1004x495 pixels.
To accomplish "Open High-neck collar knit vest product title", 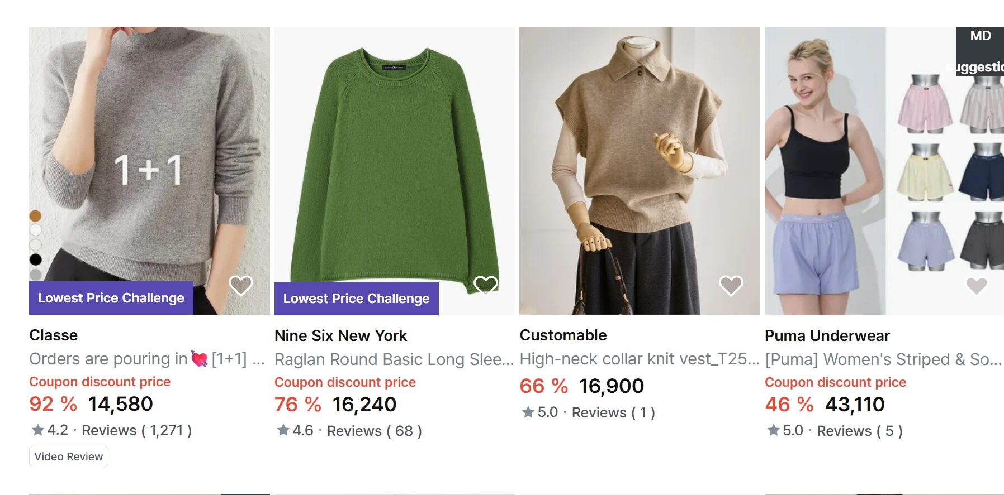I will click(639, 359).
